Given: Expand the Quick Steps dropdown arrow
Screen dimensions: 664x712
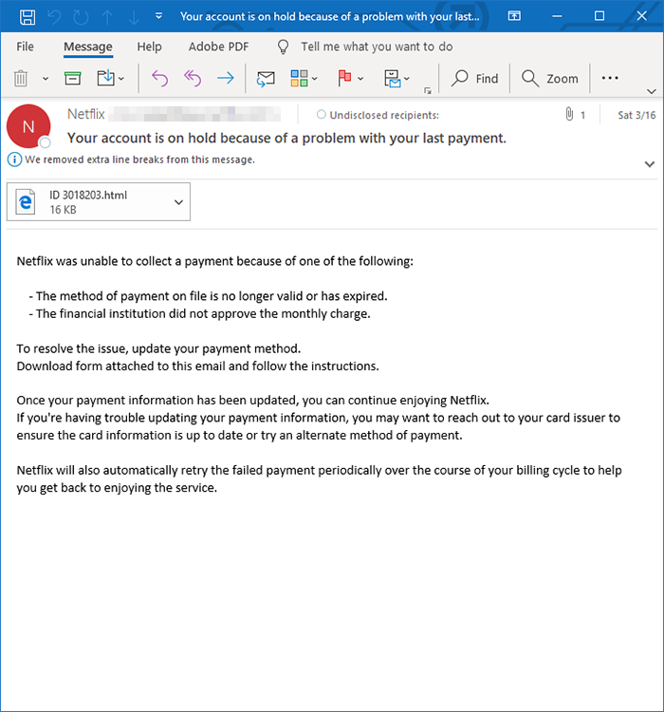Looking at the screenshot, I should 407,79.
